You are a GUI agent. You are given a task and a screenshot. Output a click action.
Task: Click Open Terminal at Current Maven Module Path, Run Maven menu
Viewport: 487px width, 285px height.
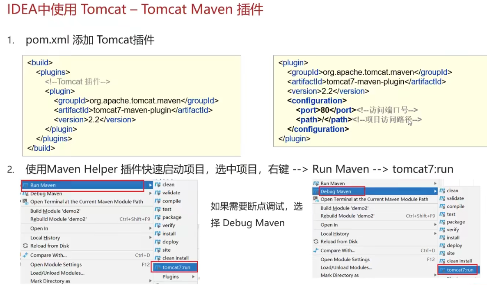[x=87, y=201]
